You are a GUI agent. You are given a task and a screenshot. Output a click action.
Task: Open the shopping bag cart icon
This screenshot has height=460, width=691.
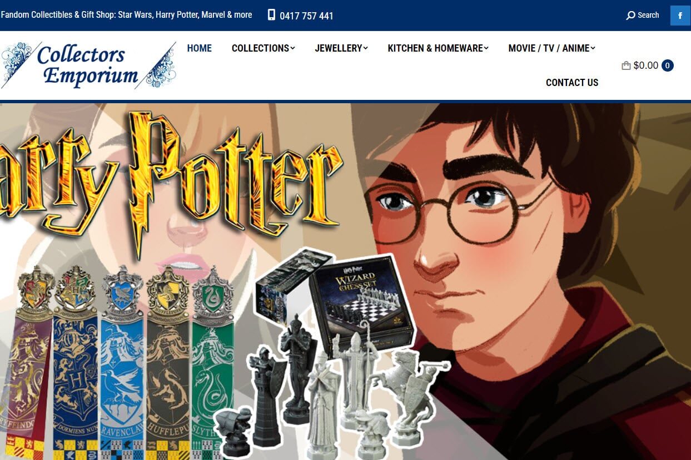point(626,65)
